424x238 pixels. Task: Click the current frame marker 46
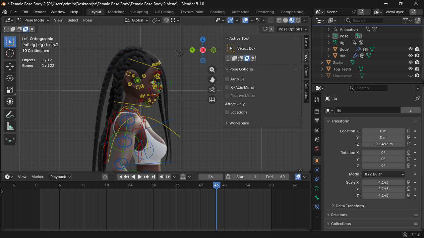tap(216, 185)
